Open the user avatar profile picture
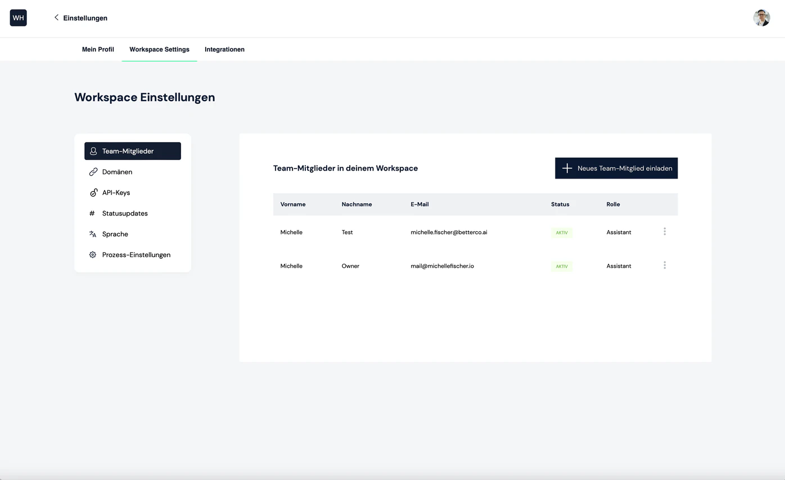This screenshot has width=785, height=480. coord(761,18)
